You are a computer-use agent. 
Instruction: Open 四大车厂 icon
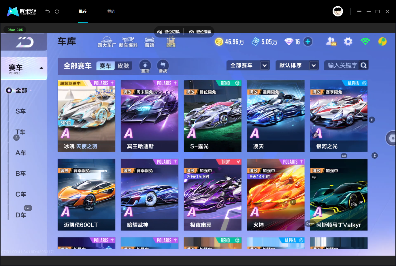tap(107, 42)
